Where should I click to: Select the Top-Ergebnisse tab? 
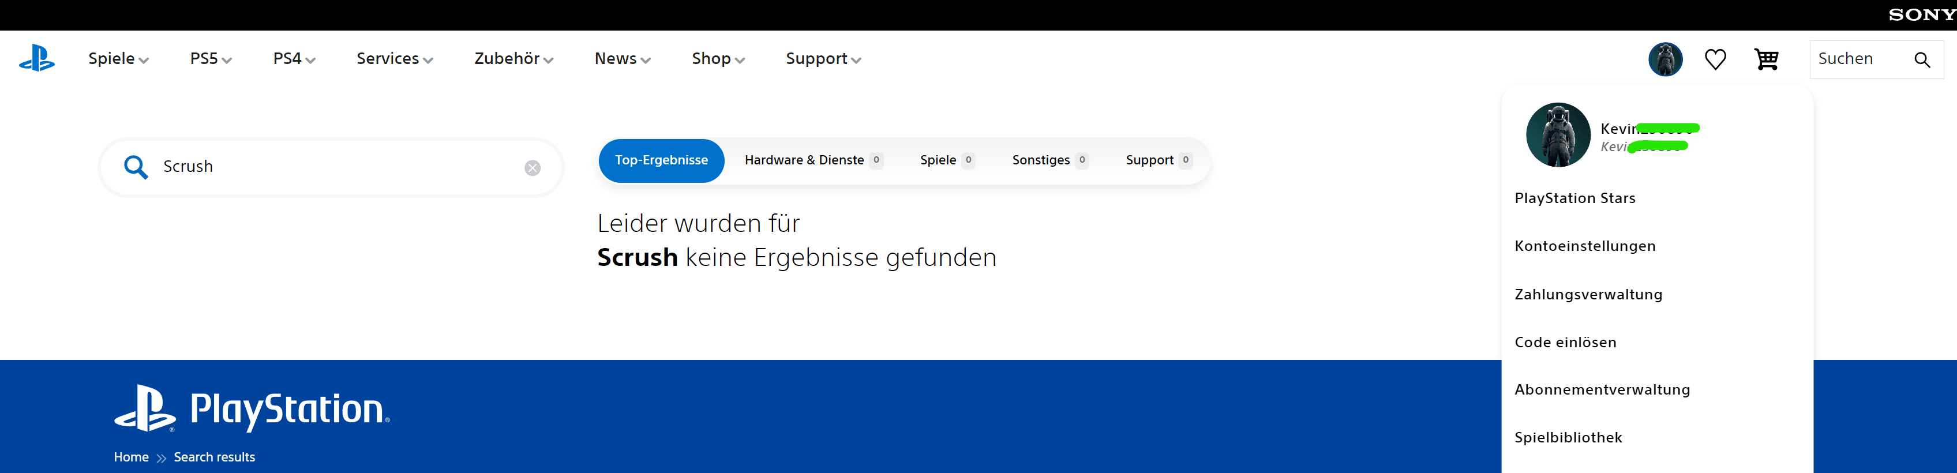tap(661, 160)
